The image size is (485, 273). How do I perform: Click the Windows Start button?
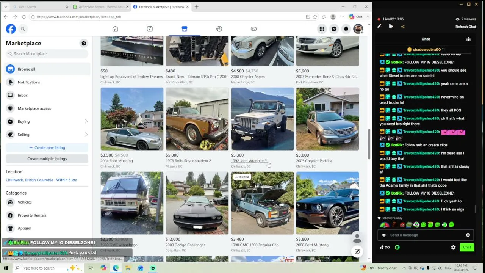point(6,268)
